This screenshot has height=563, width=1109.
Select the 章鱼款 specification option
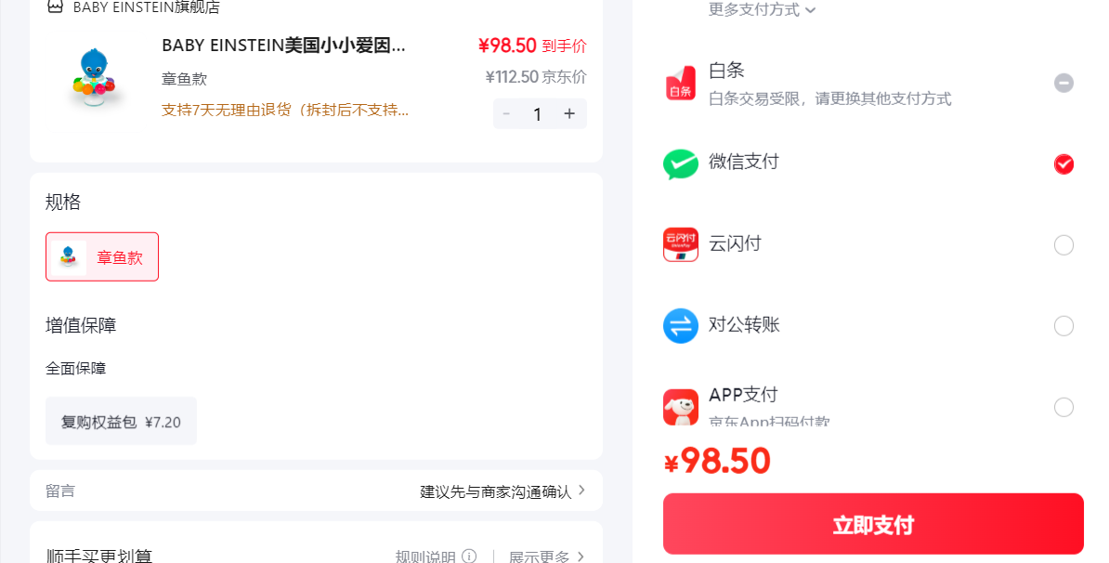point(102,256)
